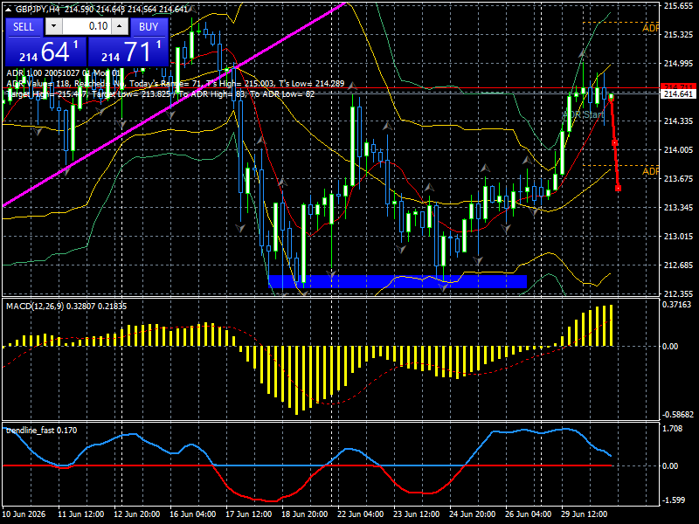Image resolution: width=699 pixels, height=524 pixels.
Task: Click the red price level label 214.711
Action: (678, 86)
